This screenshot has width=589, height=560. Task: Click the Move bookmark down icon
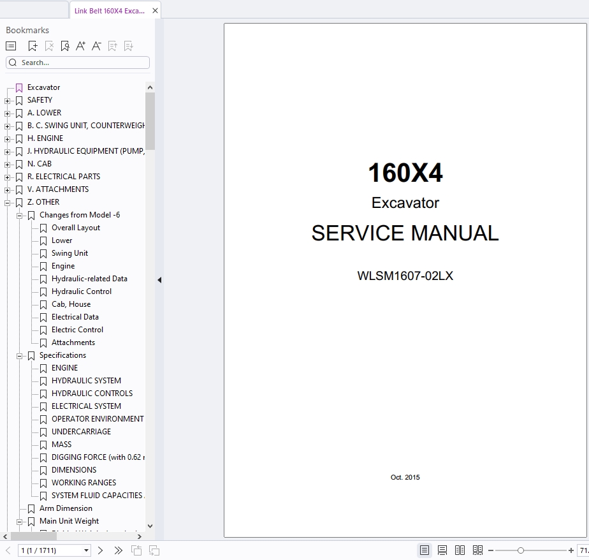click(129, 46)
